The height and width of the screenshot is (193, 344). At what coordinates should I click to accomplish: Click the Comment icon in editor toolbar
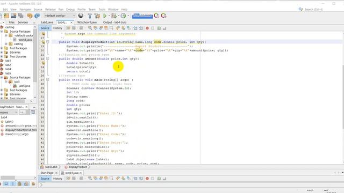(x=159, y=28)
